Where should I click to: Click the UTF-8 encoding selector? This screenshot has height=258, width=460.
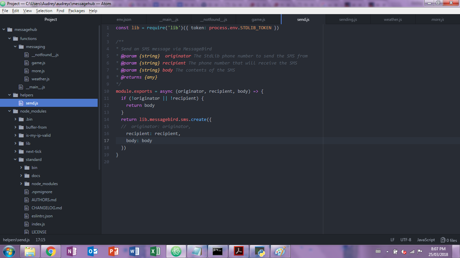tap(406, 240)
